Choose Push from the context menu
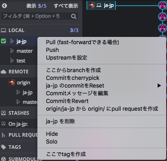The width and height of the screenshot is (167, 161). click(x=102, y=50)
